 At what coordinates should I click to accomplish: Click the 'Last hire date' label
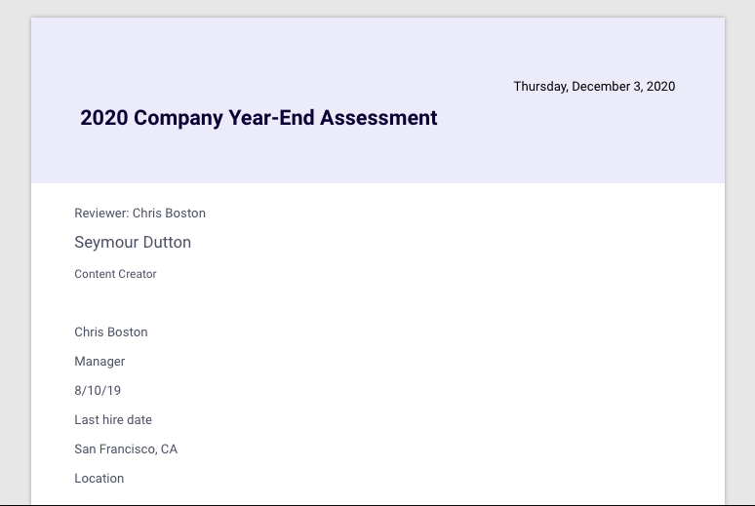pos(113,420)
